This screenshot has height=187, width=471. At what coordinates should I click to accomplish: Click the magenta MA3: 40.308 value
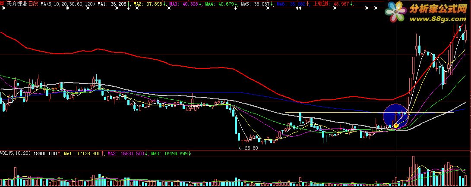point(183,4)
